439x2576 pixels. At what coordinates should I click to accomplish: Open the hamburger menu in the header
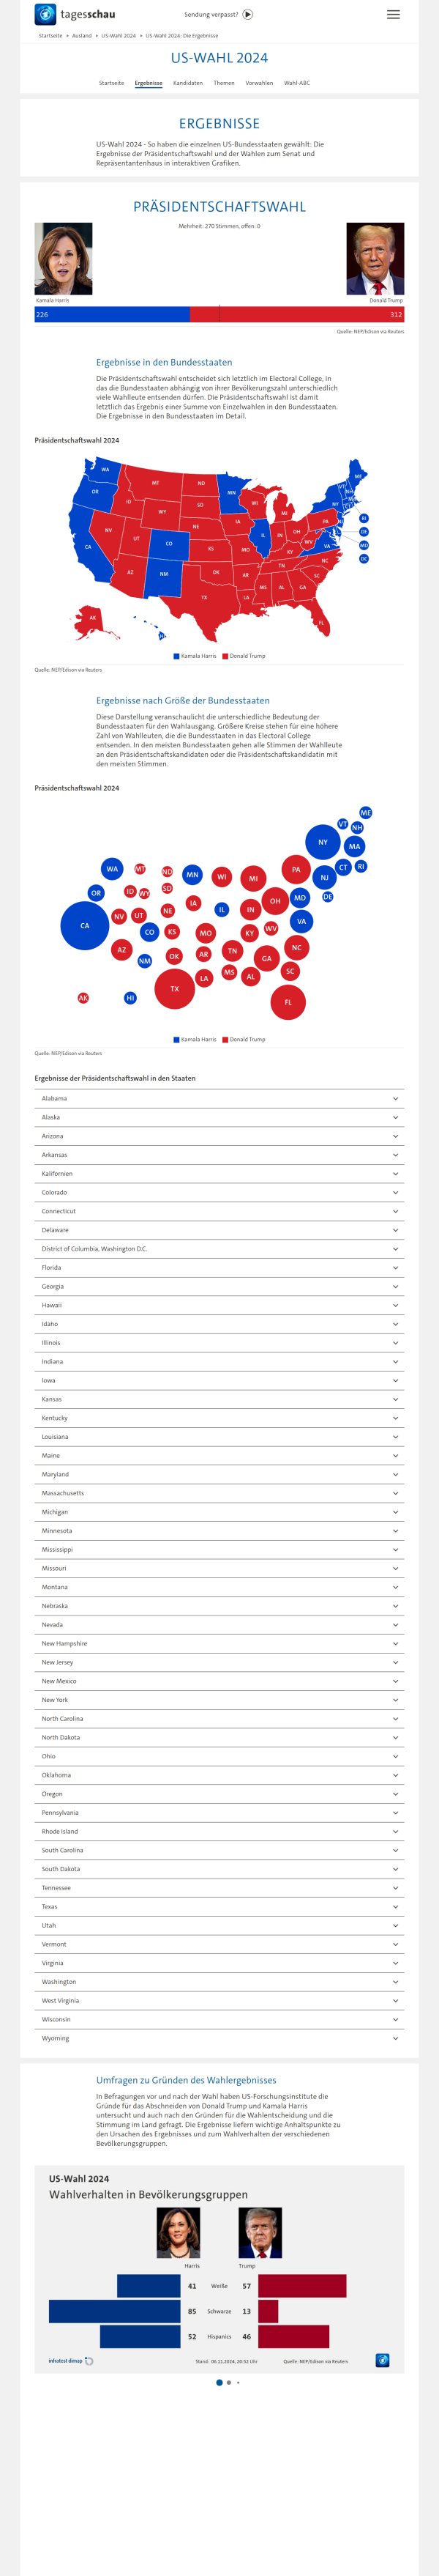pos(393,15)
